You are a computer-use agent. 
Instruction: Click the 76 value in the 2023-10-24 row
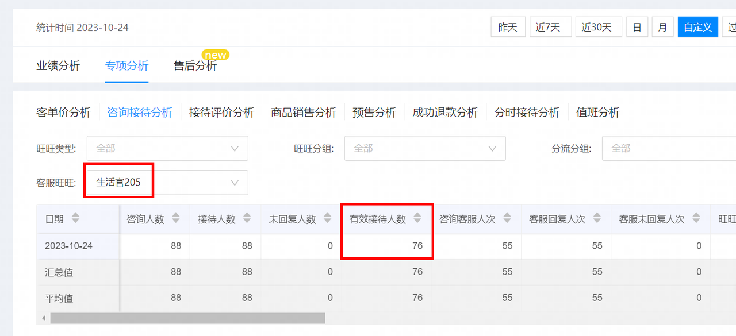click(x=417, y=246)
